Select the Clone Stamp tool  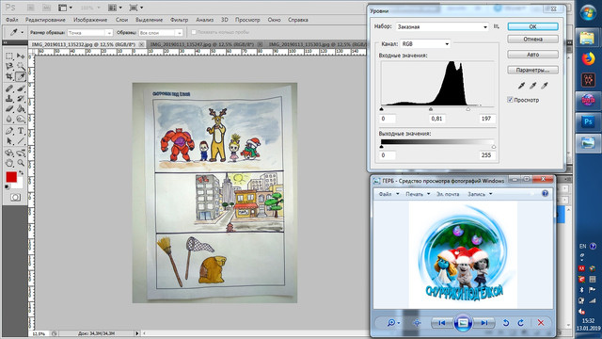pos(9,99)
